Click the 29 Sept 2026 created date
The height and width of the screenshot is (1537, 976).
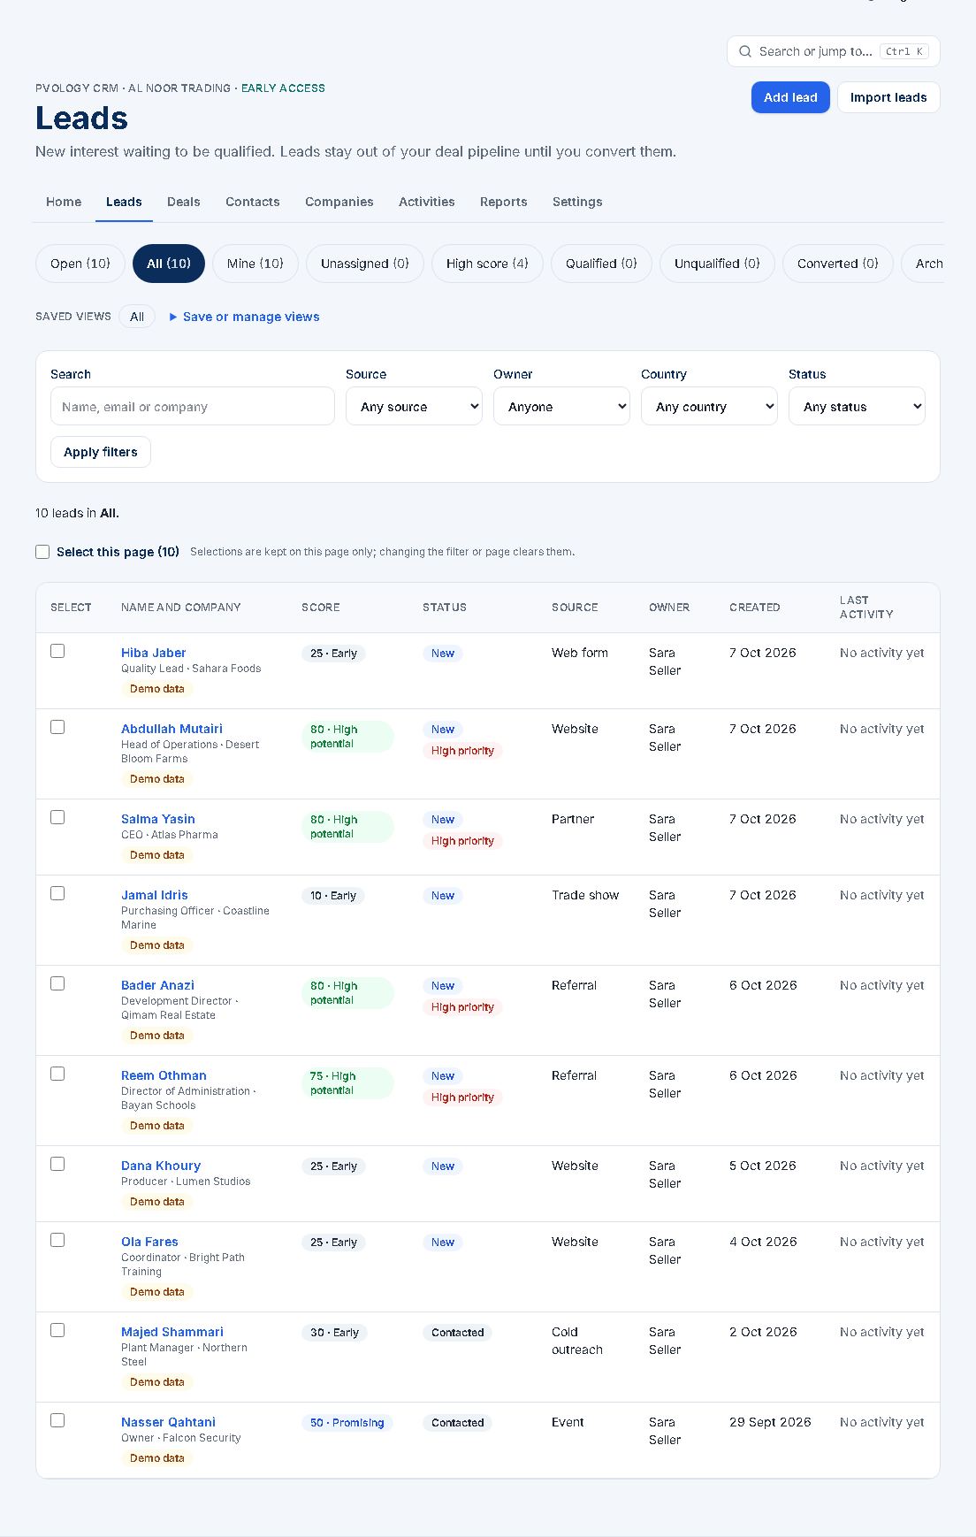770,1422
